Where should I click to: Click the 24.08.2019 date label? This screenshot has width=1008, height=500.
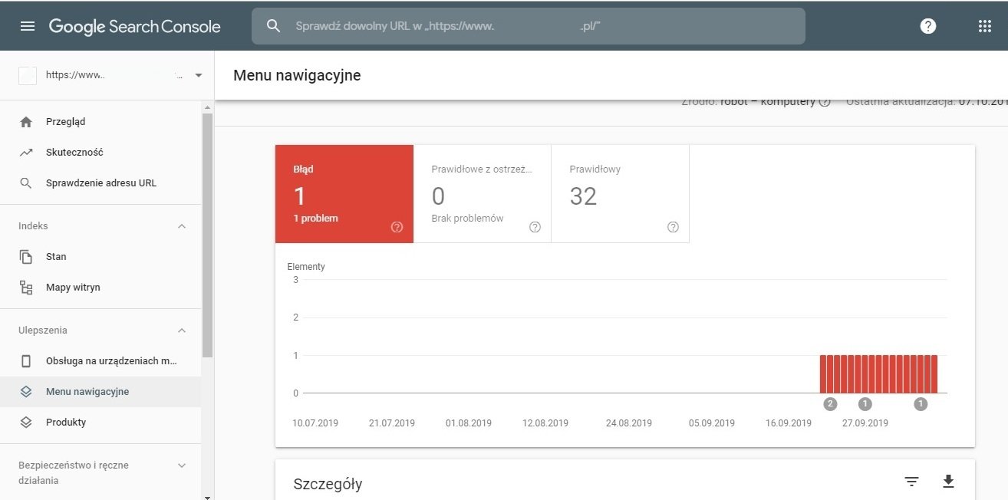pyautogui.click(x=629, y=423)
